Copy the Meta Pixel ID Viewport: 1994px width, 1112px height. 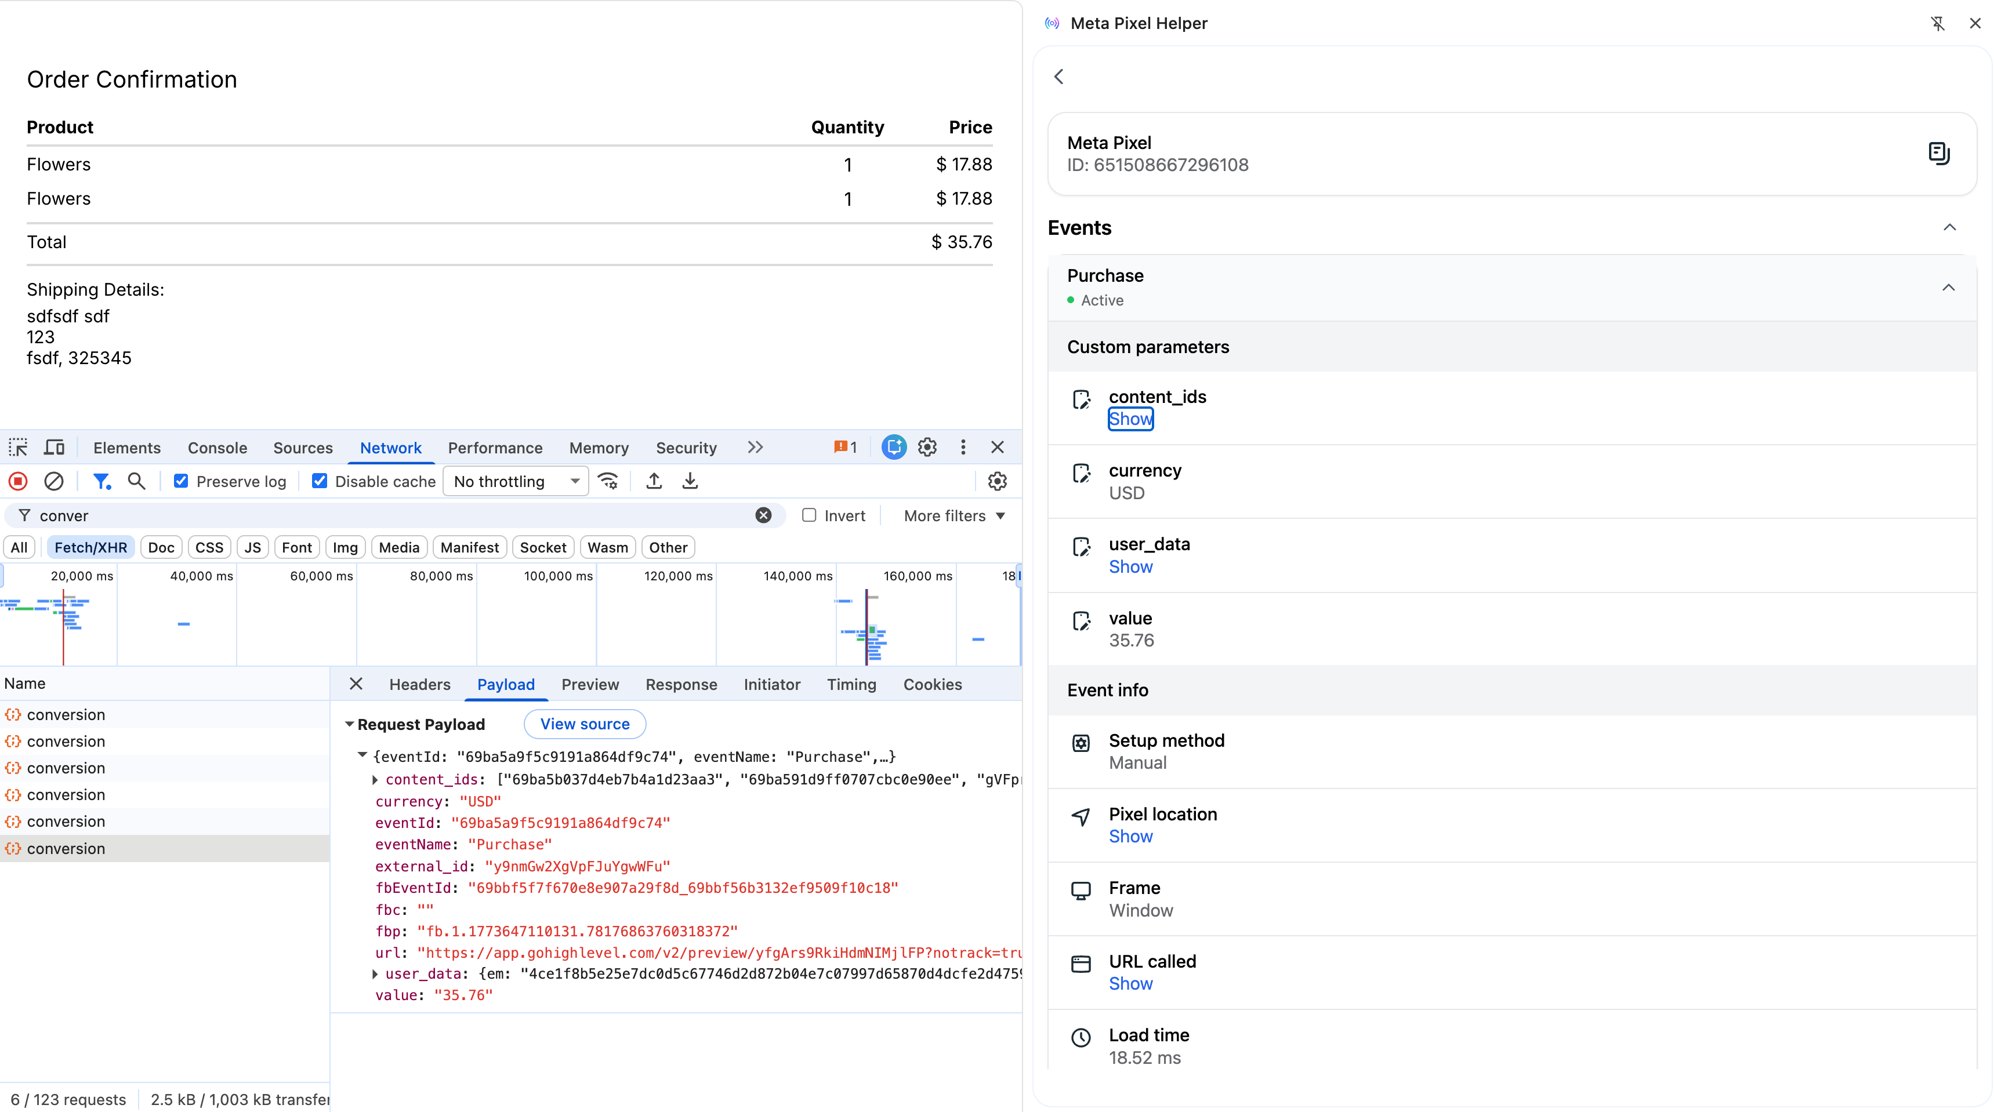pos(1938,153)
